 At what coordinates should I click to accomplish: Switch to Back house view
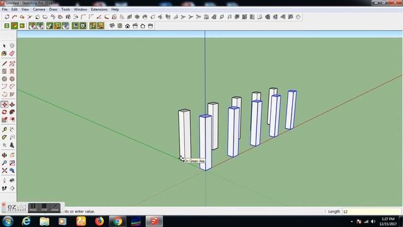(143, 26)
